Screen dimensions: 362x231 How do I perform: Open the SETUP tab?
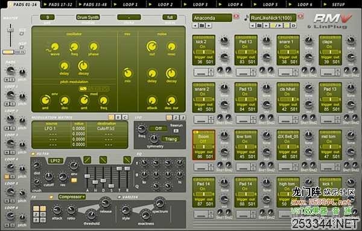(338, 4)
